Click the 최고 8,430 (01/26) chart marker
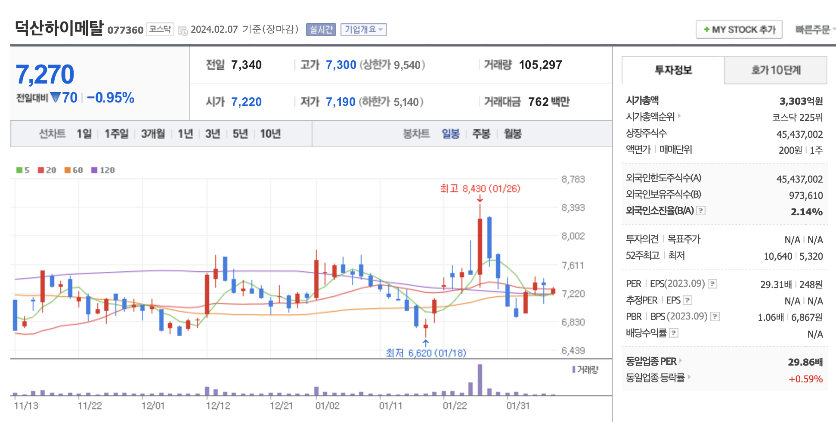Viewport: 836px width, 422px height. pos(480,189)
